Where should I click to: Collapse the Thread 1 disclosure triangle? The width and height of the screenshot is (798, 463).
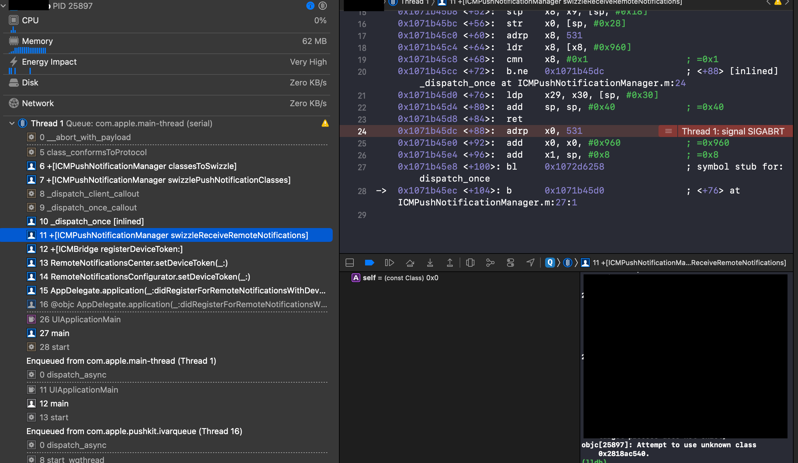click(12, 123)
